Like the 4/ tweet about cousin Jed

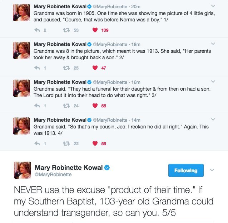(x=95, y=143)
